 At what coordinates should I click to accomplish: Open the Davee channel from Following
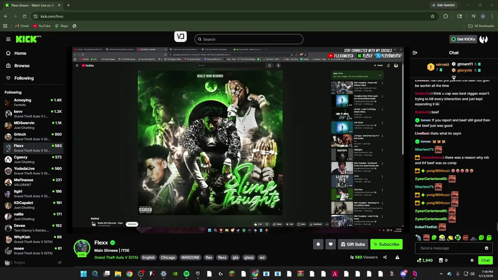pyautogui.click(x=33, y=228)
